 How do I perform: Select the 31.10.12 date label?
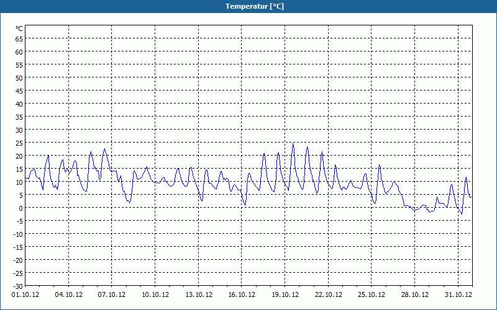[458, 294]
